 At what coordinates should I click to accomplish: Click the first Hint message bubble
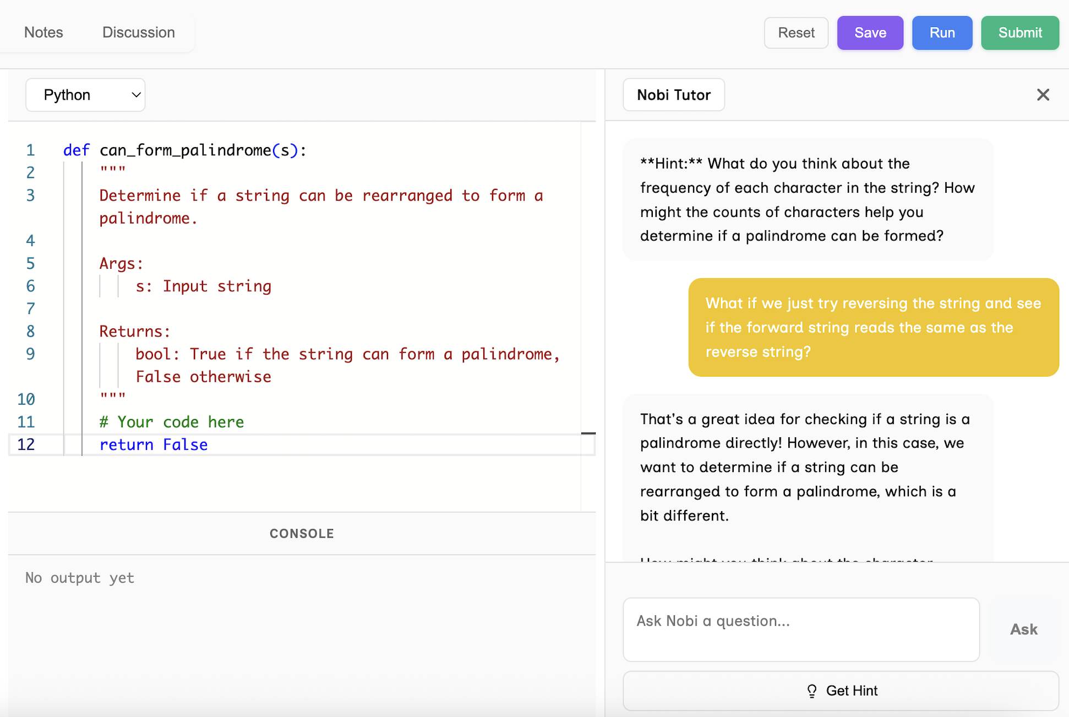pyautogui.click(x=808, y=199)
